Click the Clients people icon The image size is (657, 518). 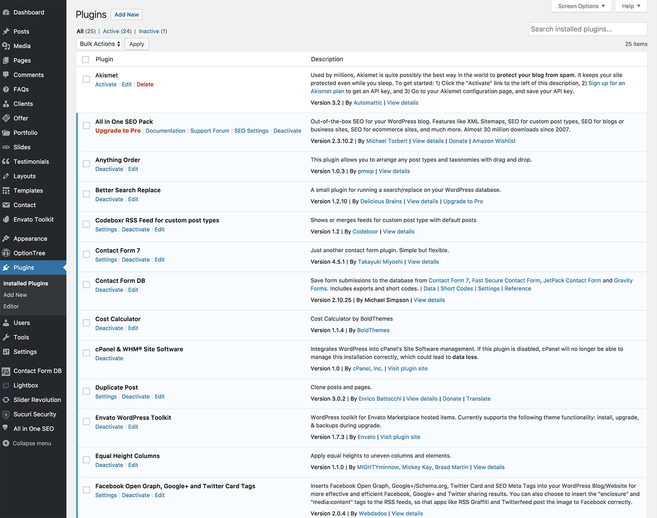(x=6, y=104)
